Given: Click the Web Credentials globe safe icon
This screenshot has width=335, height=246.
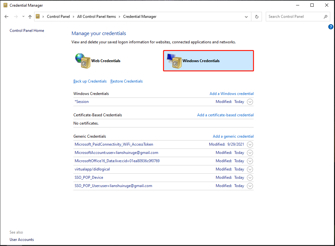Looking at the screenshot, I should point(83,61).
